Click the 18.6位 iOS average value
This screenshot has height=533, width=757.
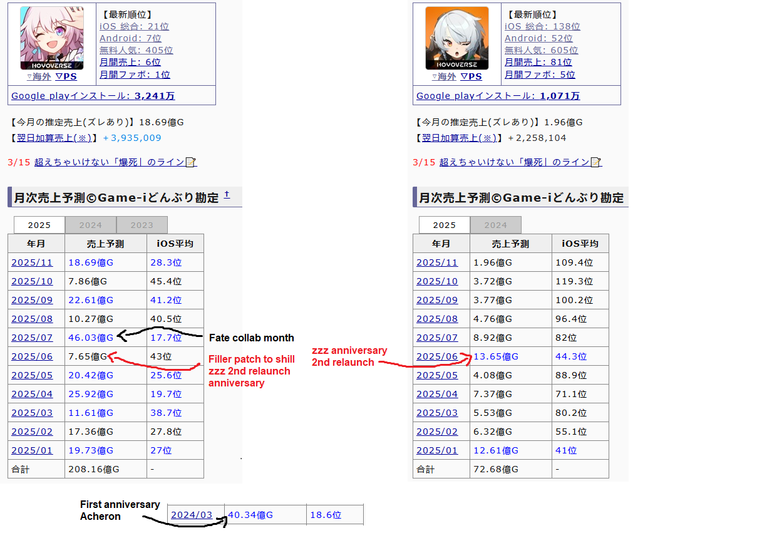pyautogui.click(x=326, y=515)
